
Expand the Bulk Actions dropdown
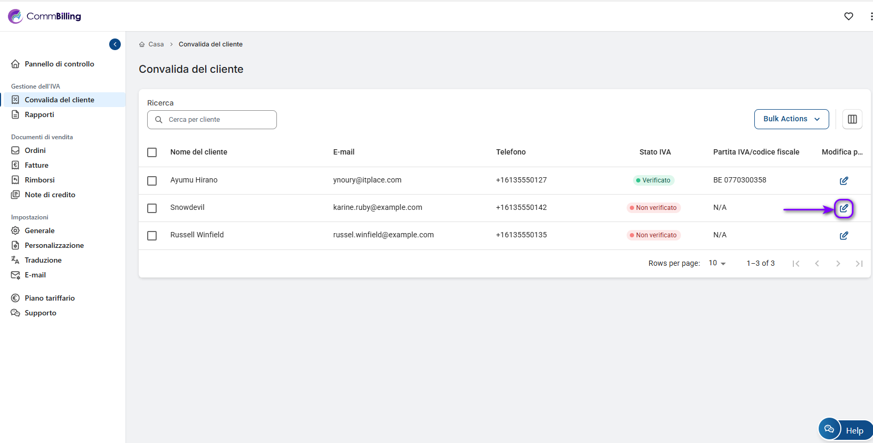pos(791,119)
